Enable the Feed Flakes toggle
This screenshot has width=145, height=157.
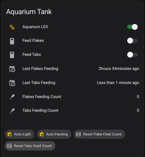132,41
